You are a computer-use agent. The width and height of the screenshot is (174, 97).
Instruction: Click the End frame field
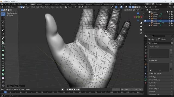138,89
